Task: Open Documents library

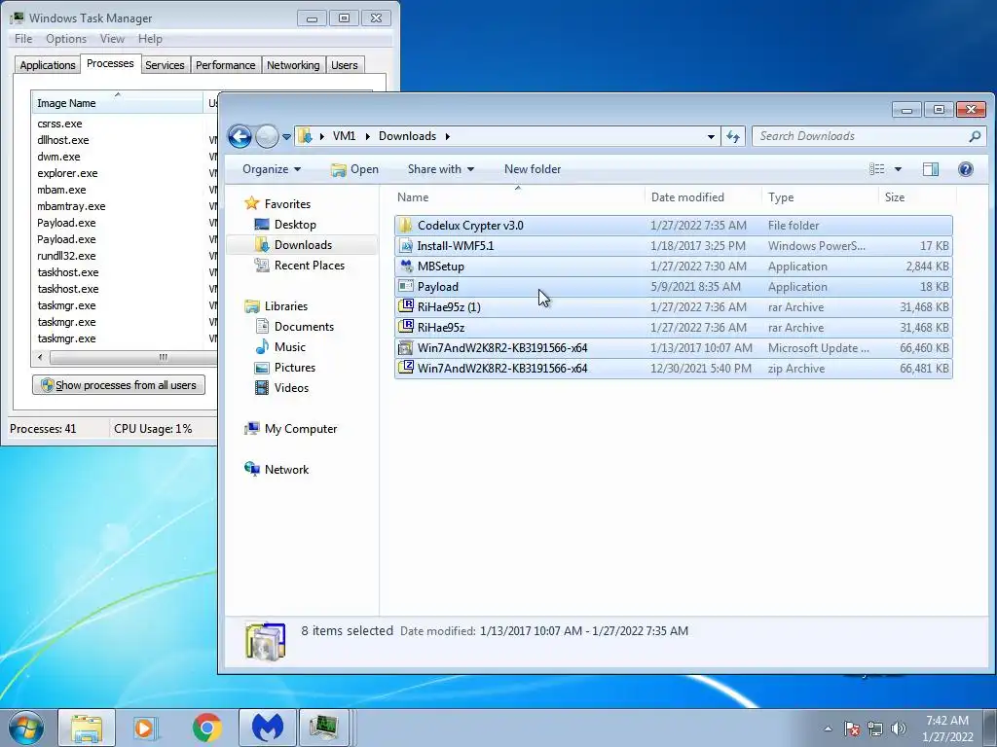Action: (304, 327)
